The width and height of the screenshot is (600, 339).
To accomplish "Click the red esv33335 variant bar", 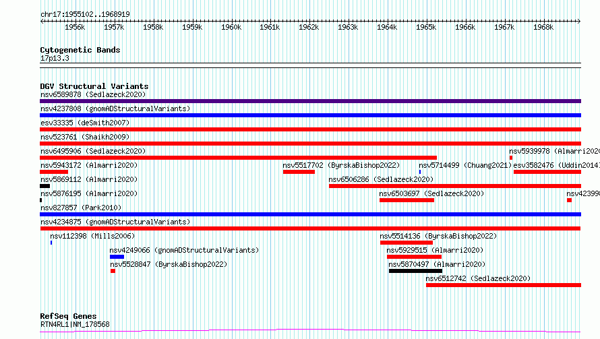I will pyautogui.click(x=310, y=129).
